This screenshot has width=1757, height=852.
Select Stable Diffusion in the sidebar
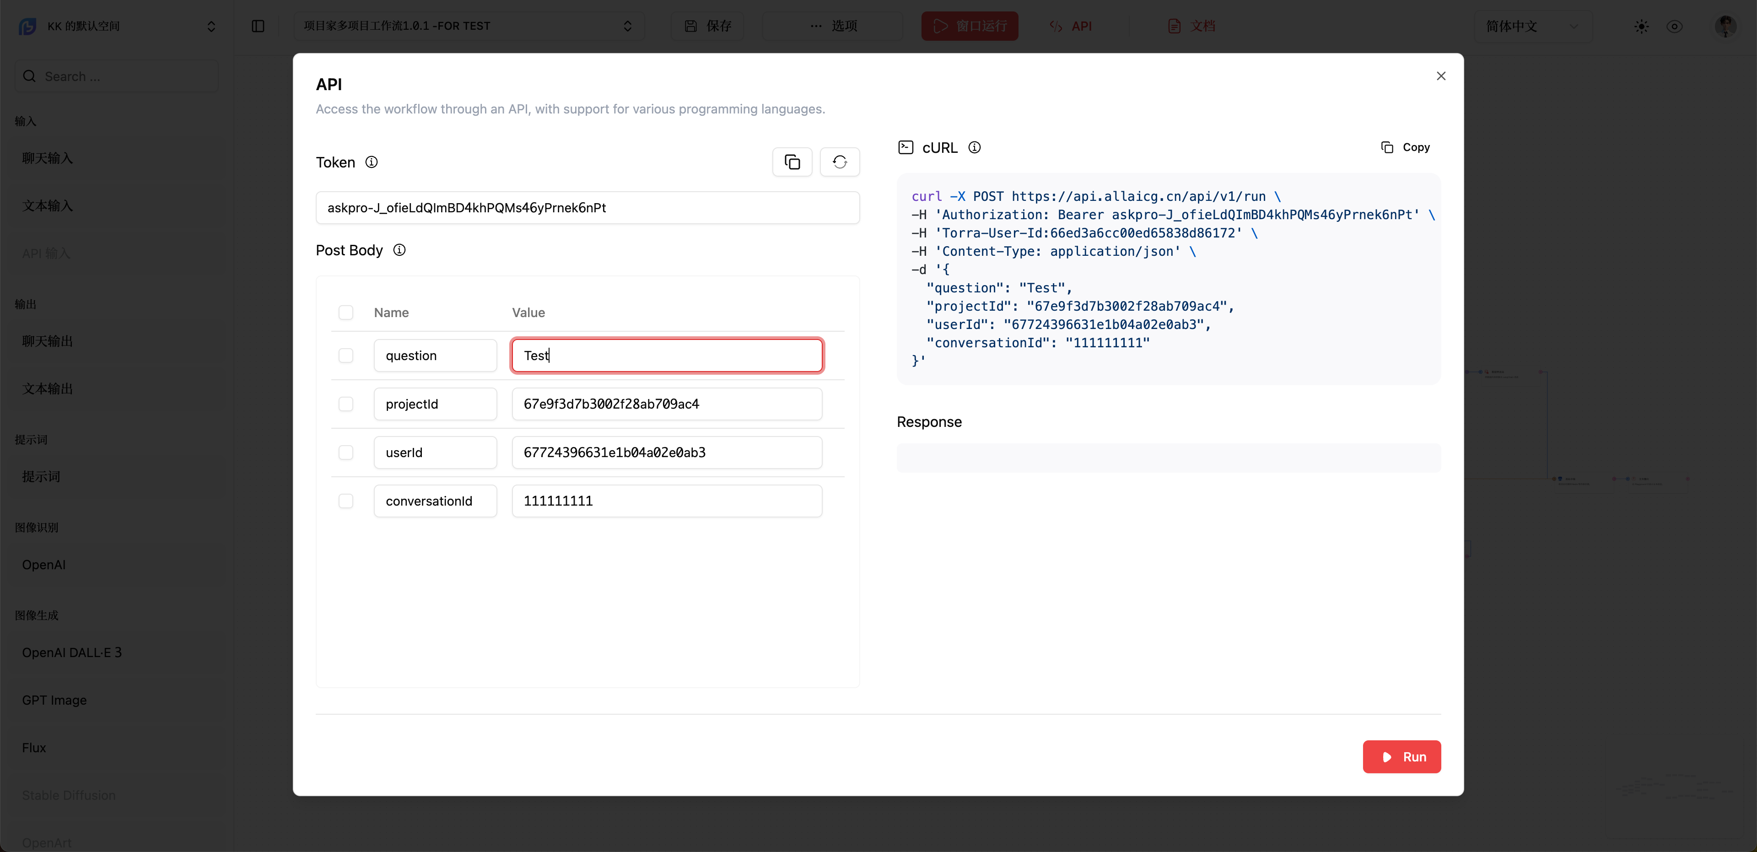tap(117, 796)
